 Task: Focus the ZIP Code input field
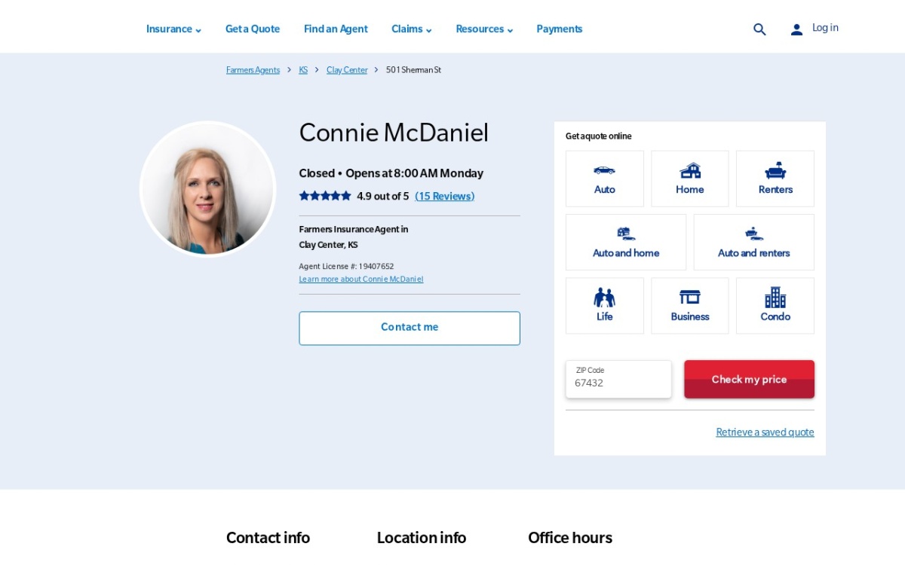tap(618, 379)
